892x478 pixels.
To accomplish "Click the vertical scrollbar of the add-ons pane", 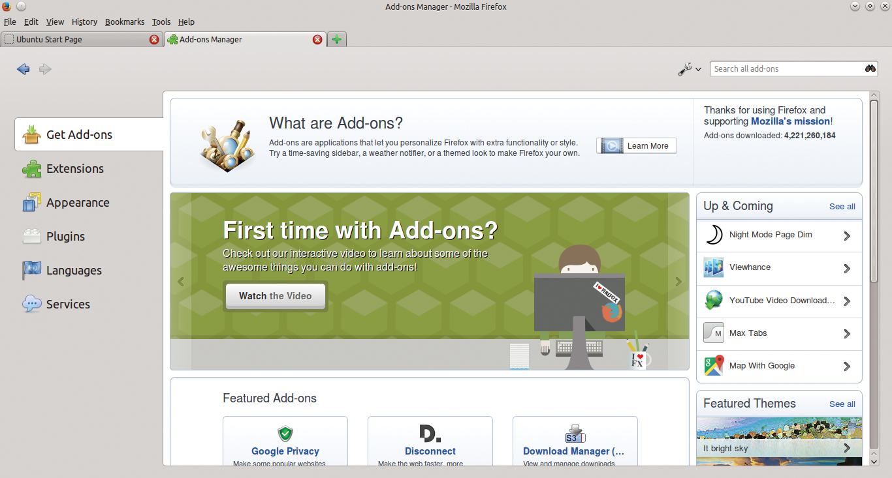I will click(874, 278).
